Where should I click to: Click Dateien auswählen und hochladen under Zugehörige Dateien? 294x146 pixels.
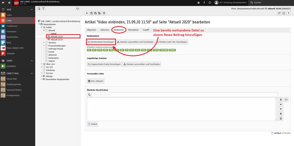pos(142,64)
